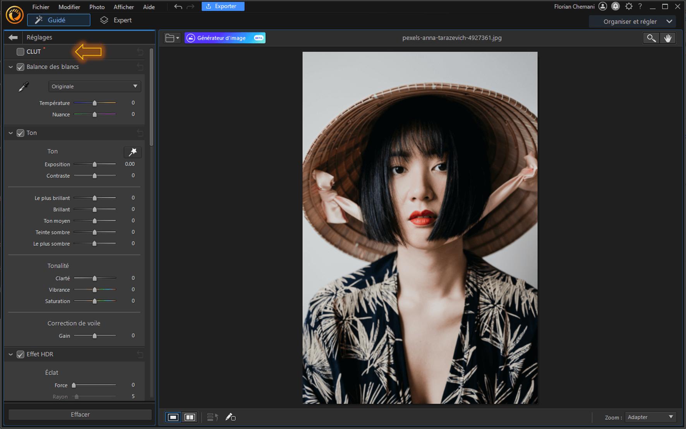686x429 pixels.
Task: Open the Zoom Adapter dropdown
Action: 650,417
